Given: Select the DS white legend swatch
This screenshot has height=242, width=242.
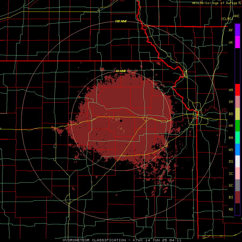Looking at the screenshot, I should [x=237, y=161].
